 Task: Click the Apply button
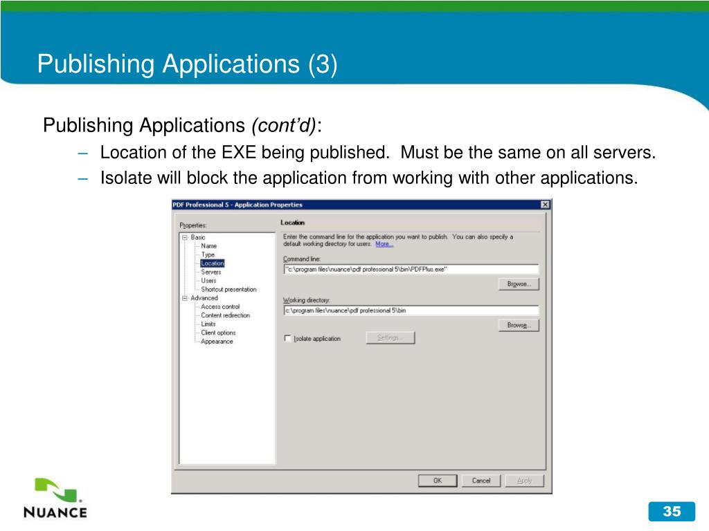(525, 481)
